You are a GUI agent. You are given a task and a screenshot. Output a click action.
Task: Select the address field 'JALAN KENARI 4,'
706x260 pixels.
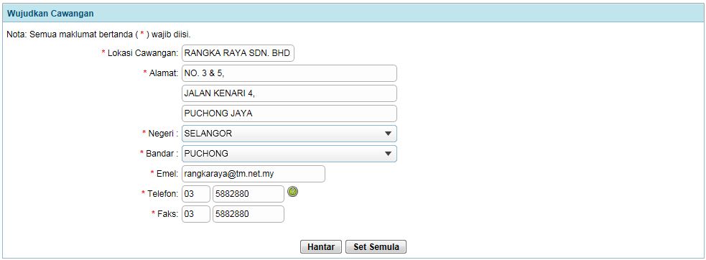pyautogui.click(x=289, y=93)
